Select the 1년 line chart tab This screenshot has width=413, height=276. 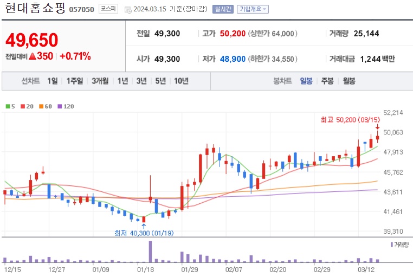click(122, 81)
